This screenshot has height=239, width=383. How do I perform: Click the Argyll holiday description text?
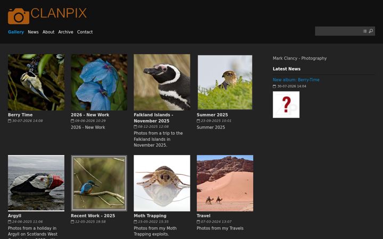pos(33,233)
